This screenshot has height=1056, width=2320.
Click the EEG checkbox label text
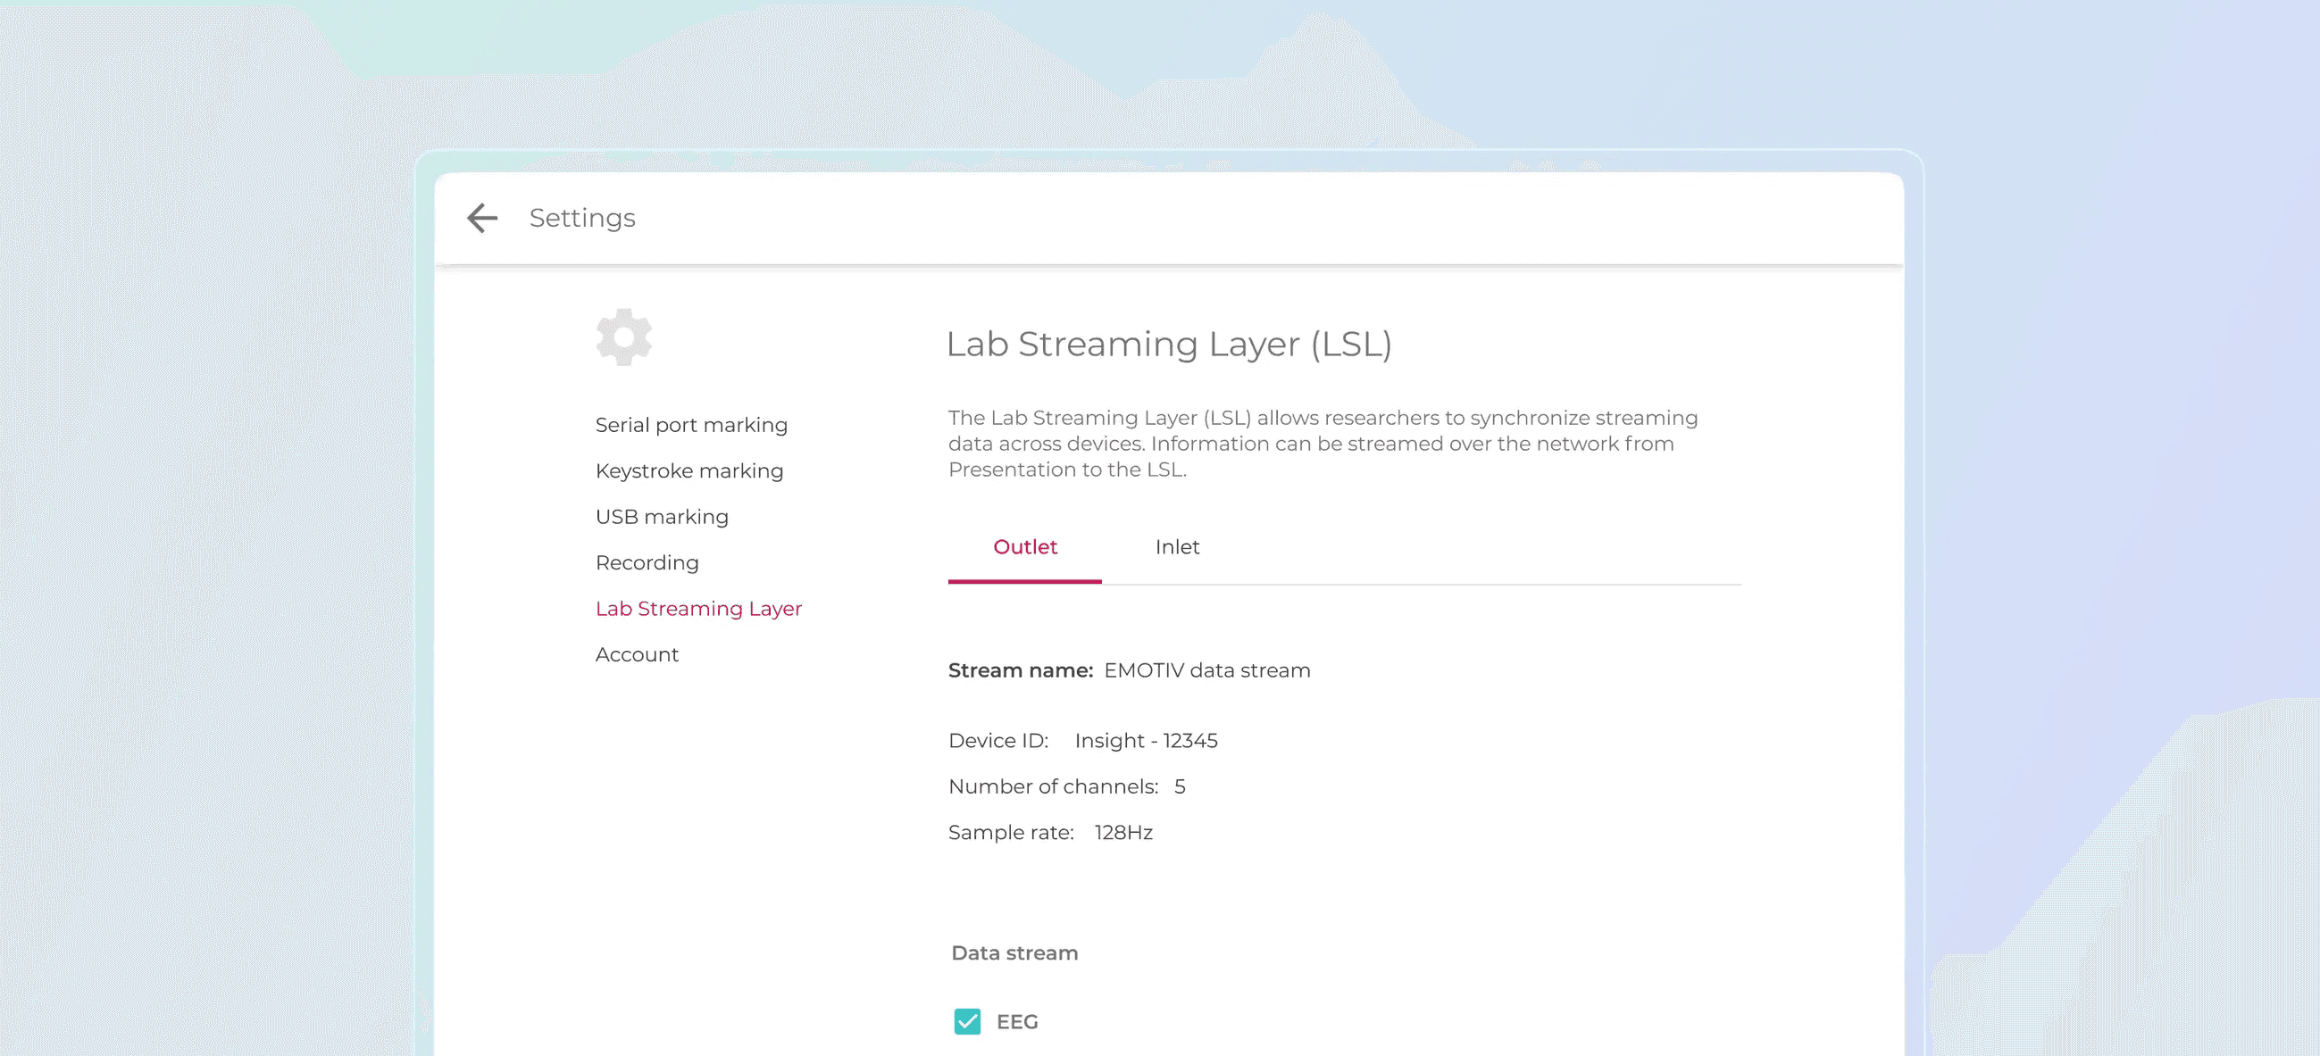(1017, 1022)
